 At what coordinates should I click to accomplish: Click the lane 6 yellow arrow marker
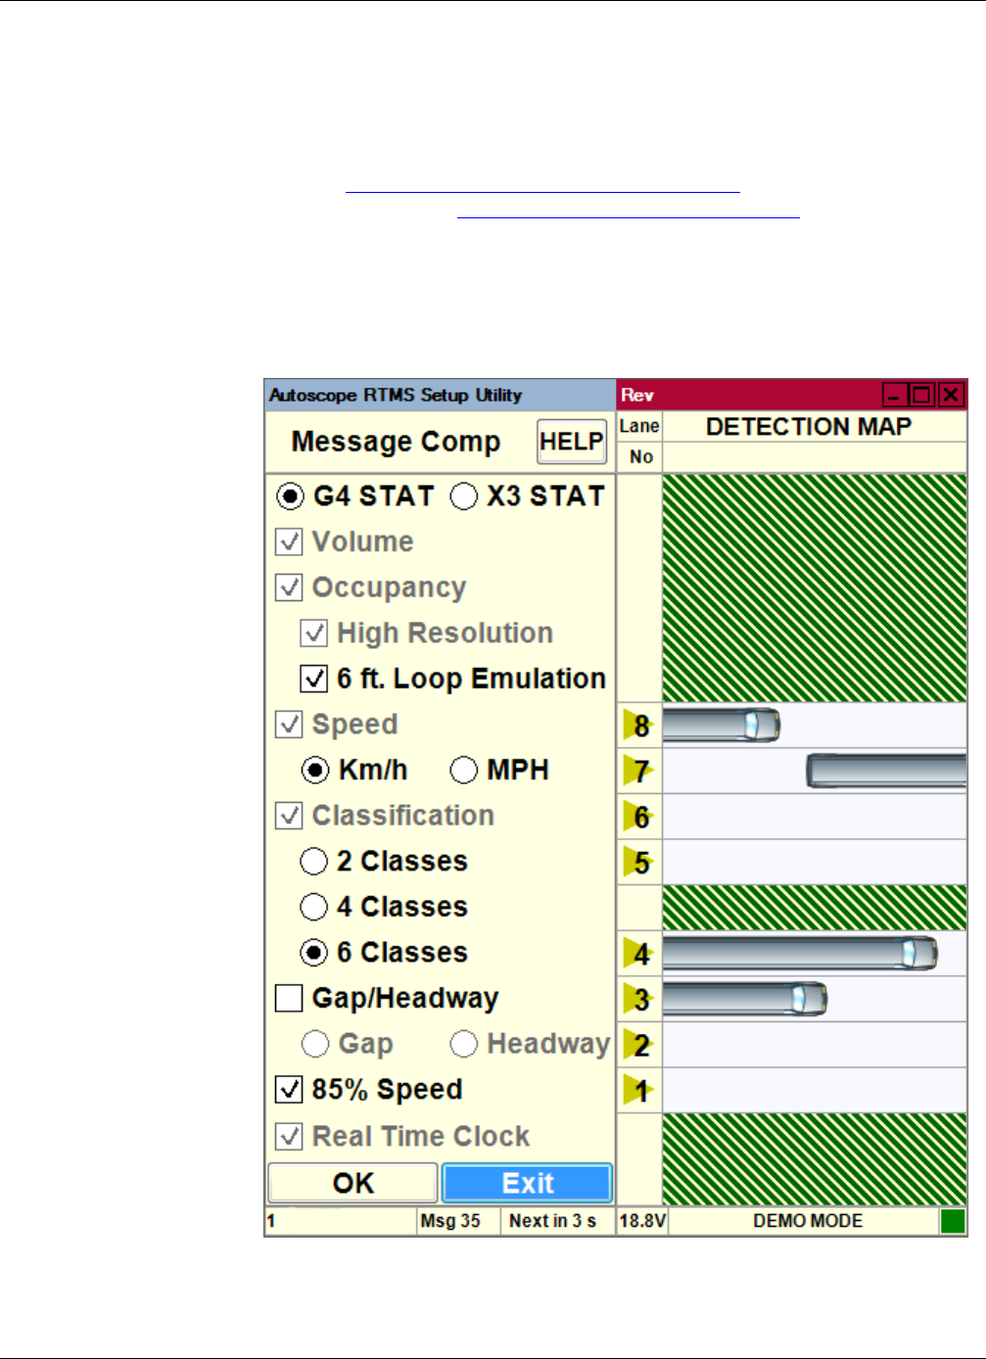(x=638, y=817)
